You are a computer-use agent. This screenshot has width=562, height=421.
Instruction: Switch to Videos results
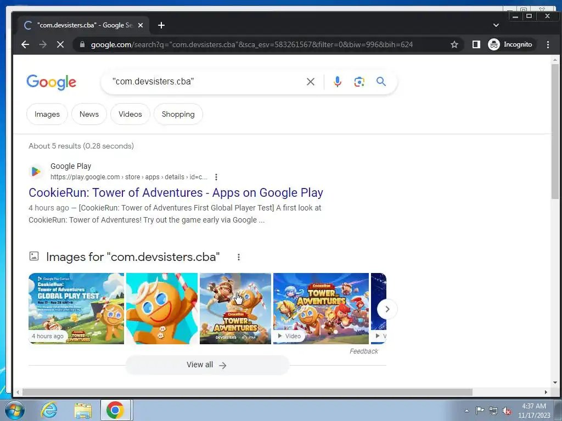pos(130,114)
